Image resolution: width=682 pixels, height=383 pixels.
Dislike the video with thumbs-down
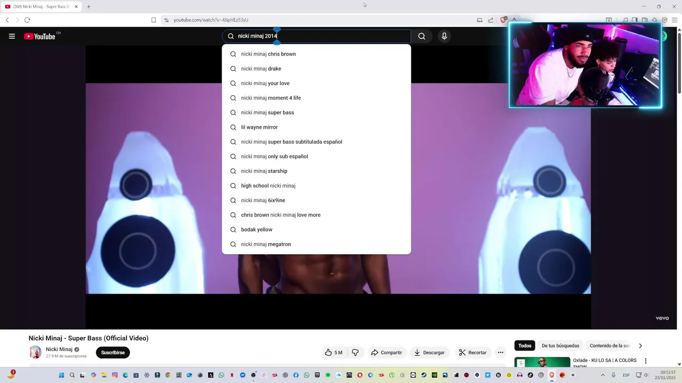355,353
